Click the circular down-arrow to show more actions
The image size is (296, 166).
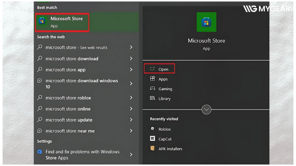tap(206, 110)
